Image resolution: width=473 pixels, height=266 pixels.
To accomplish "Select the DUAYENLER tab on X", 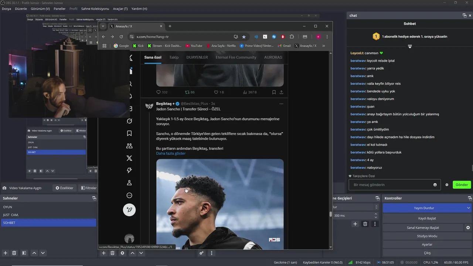I will point(197,57).
